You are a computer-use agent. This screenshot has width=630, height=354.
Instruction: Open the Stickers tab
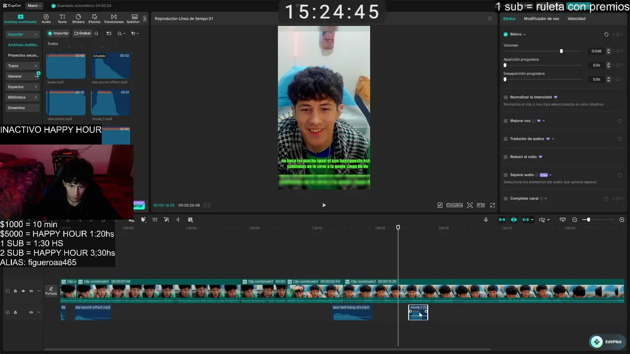tap(78, 19)
